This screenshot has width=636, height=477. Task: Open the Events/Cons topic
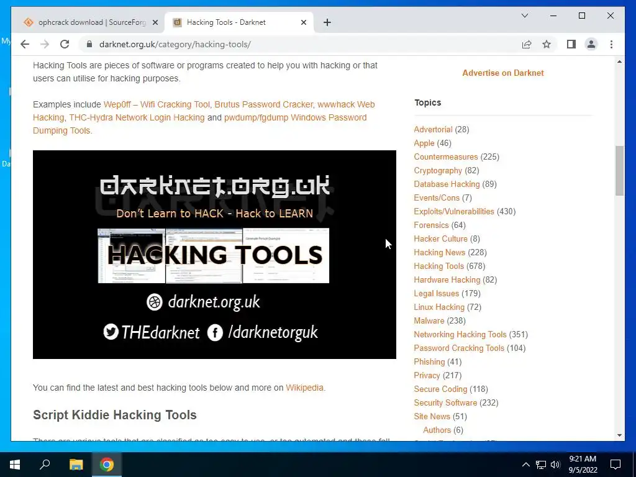437,198
